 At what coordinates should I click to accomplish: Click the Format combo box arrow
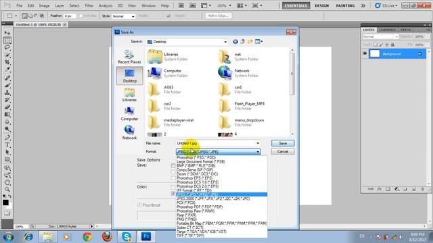pyautogui.click(x=258, y=151)
